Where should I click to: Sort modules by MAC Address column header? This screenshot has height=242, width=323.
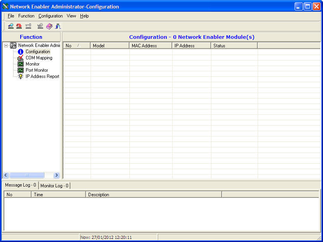pyautogui.click(x=150, y=45)
